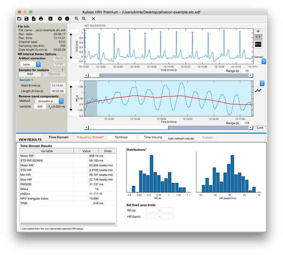Click the Value column header
Viewport: 283px width, 255px height.
click(x=86, y=151)
